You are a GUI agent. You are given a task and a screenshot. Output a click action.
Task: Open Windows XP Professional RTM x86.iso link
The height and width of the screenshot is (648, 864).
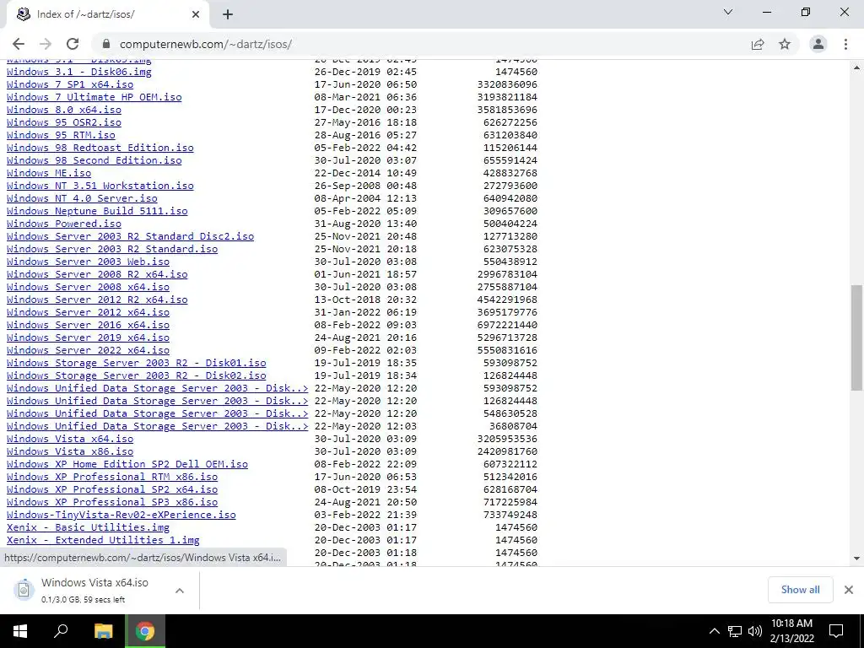pos(112,478)
